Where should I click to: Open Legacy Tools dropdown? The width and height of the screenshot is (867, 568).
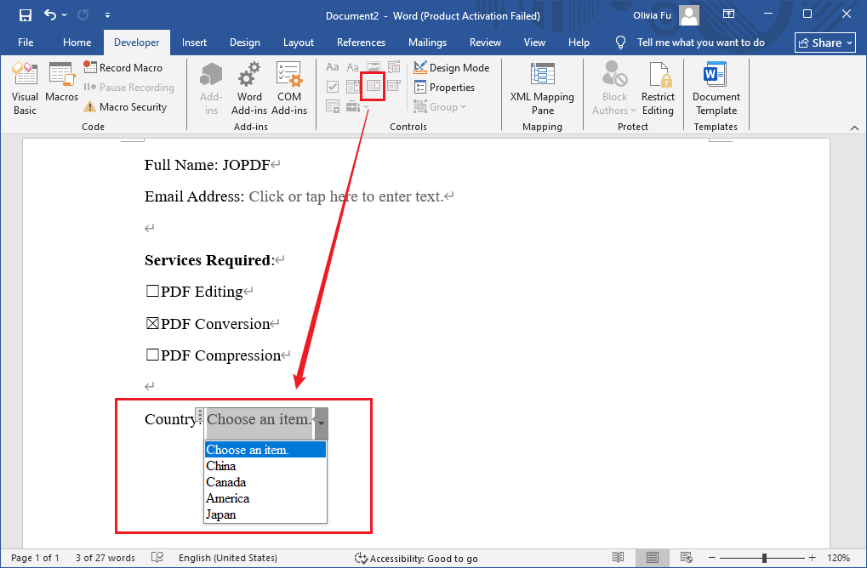[357, 106]
